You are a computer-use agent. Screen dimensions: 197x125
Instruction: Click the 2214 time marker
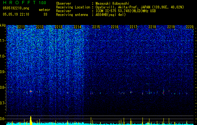coord(77,27)
